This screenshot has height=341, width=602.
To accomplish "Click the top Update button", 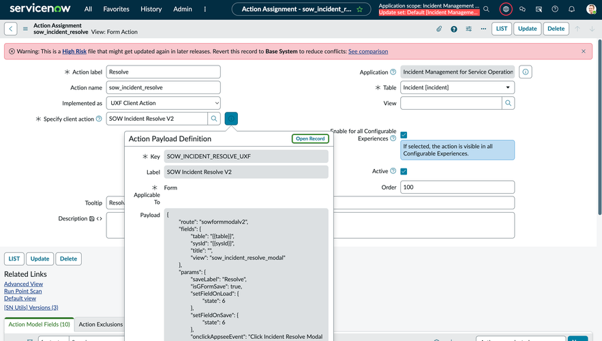I will tap(528, 29).
